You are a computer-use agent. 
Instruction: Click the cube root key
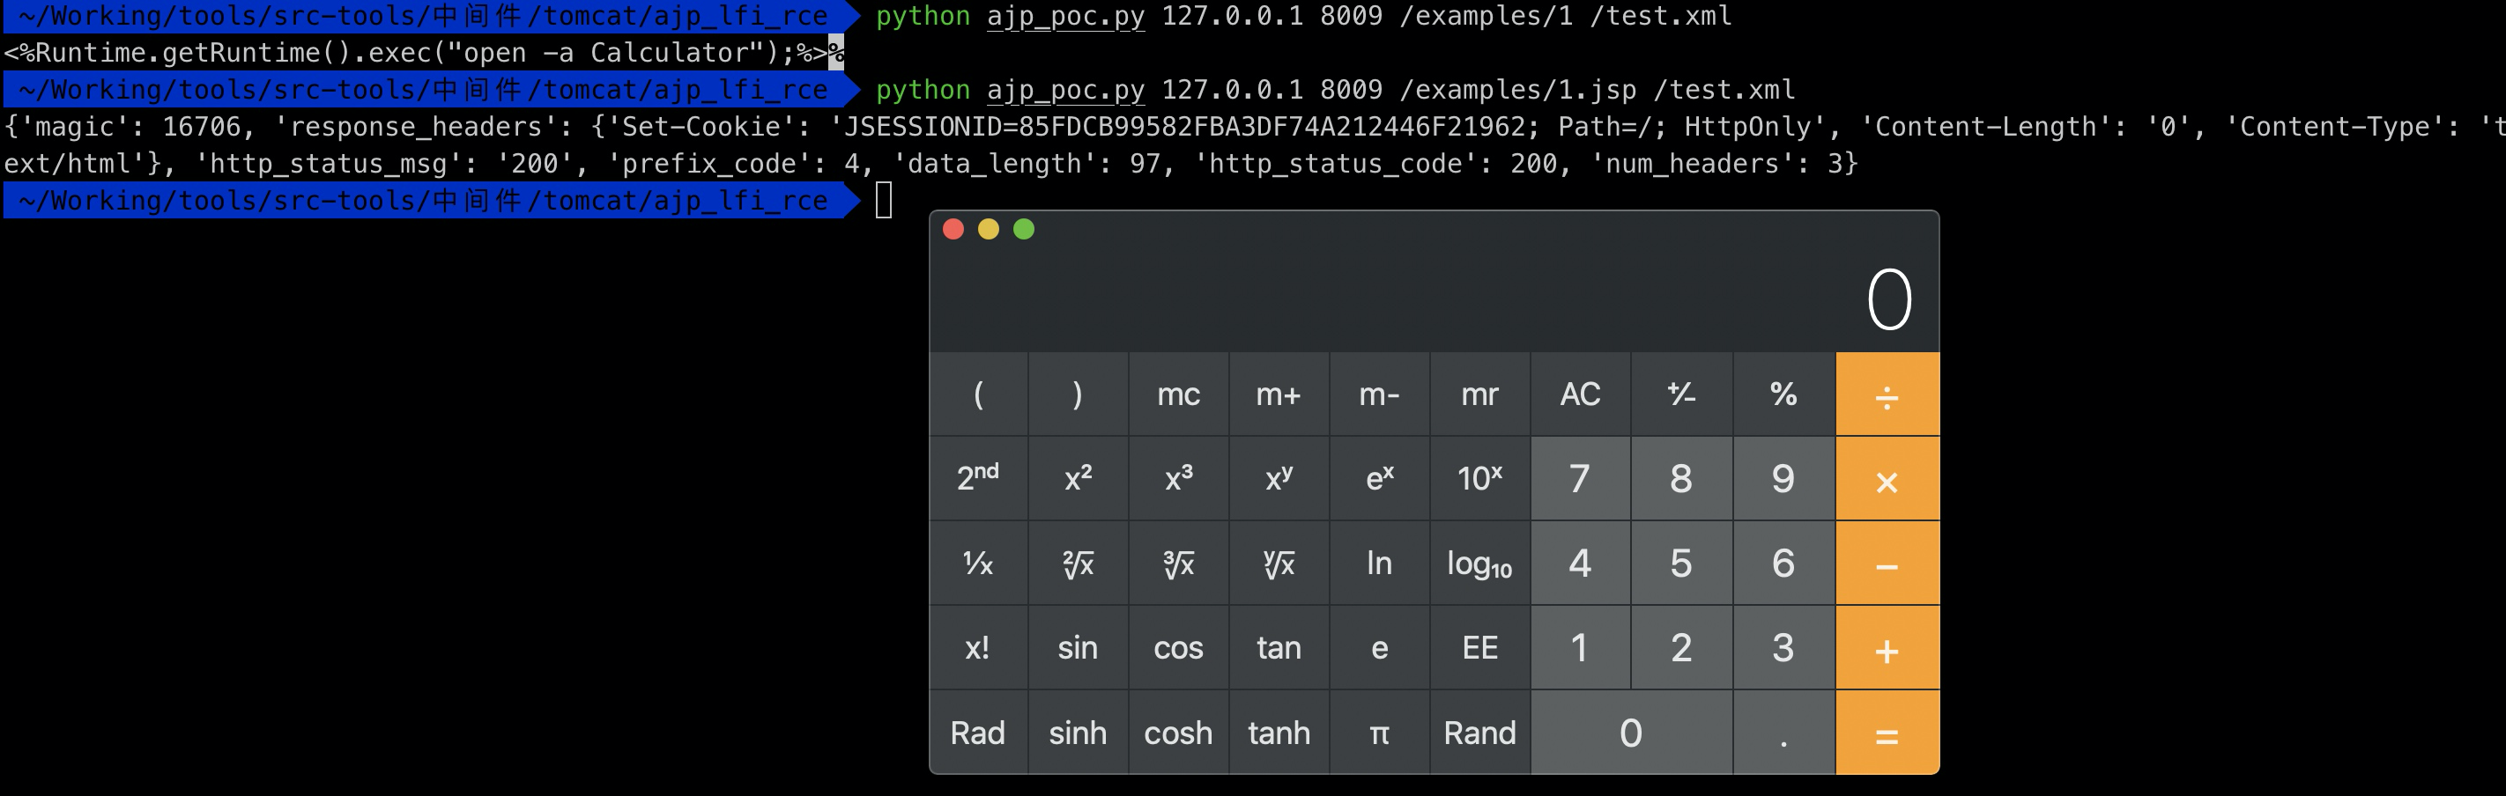(1178, 564)
